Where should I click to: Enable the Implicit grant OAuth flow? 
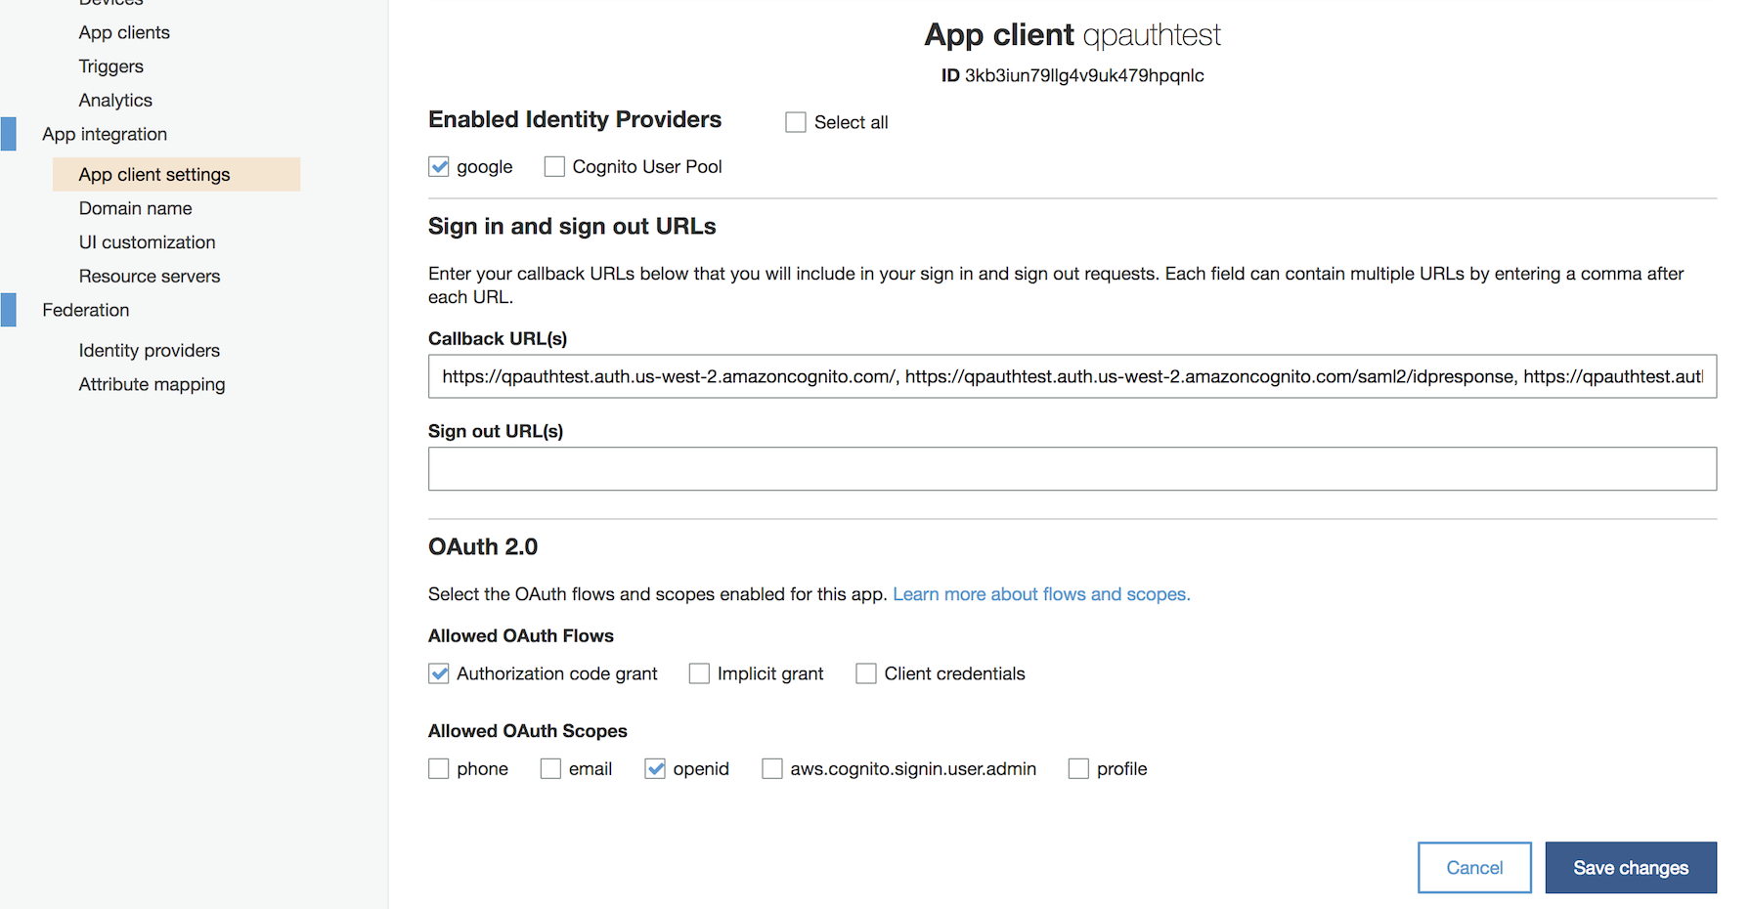(x=698, y=672)
